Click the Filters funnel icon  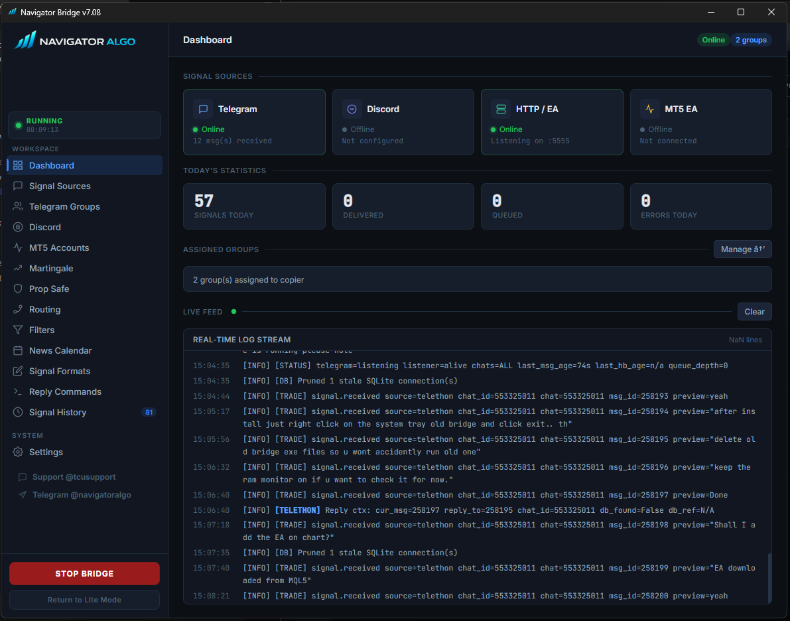pos(18,330)
